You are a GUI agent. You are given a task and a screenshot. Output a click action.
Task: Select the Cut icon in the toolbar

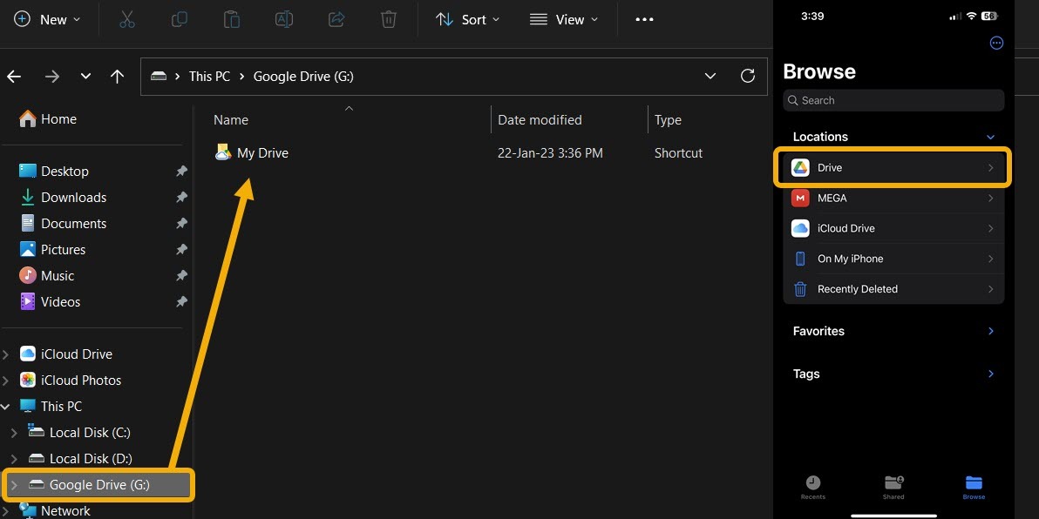(x=127, y=19)
